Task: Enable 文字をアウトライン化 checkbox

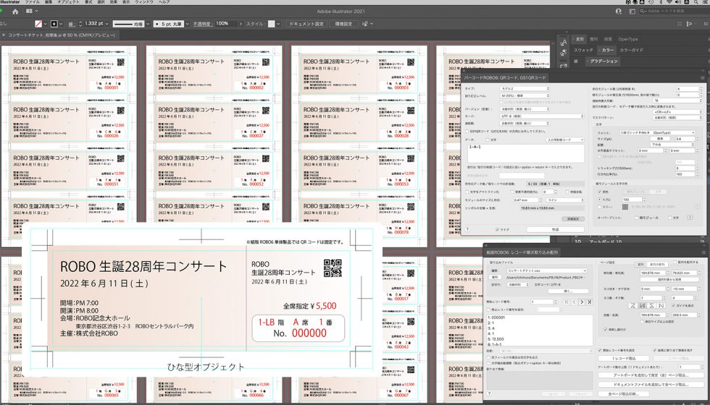Action: [467, 192]
